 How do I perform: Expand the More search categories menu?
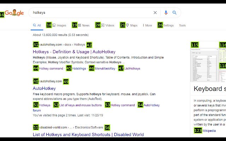147,25
